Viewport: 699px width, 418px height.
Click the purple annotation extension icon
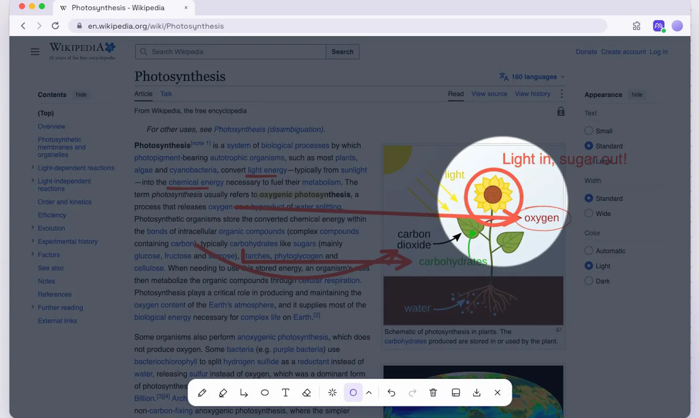tap(659, 26)
